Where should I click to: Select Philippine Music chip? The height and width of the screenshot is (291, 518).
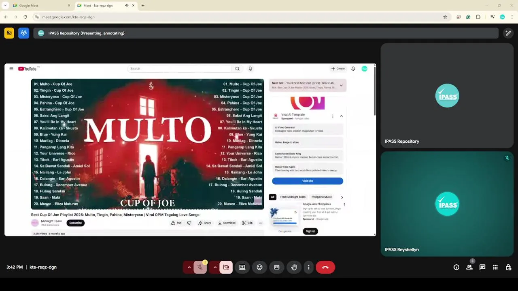pyautogui.click(x=322, y=197)
